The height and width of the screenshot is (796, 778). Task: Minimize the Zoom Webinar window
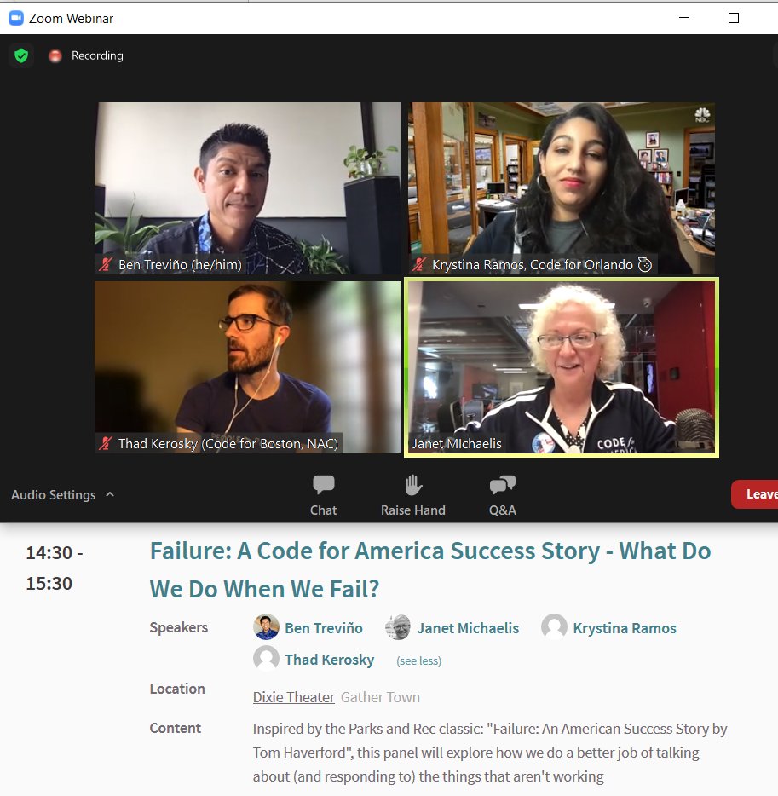684,18
